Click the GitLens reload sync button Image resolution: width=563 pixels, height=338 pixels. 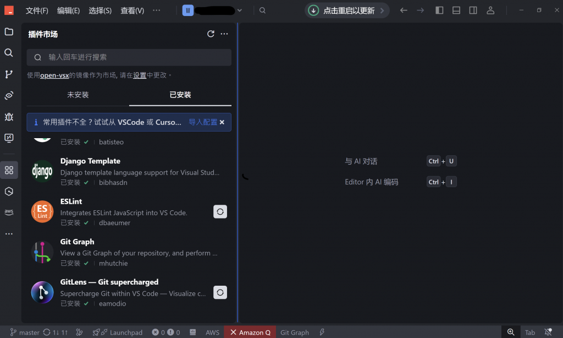[x=220, y=292]
